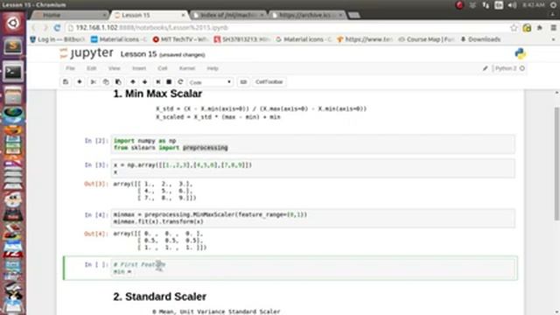The image size is (560, 315).
Task: Click the Min Max Scalar heading
Action: point(157,94)
